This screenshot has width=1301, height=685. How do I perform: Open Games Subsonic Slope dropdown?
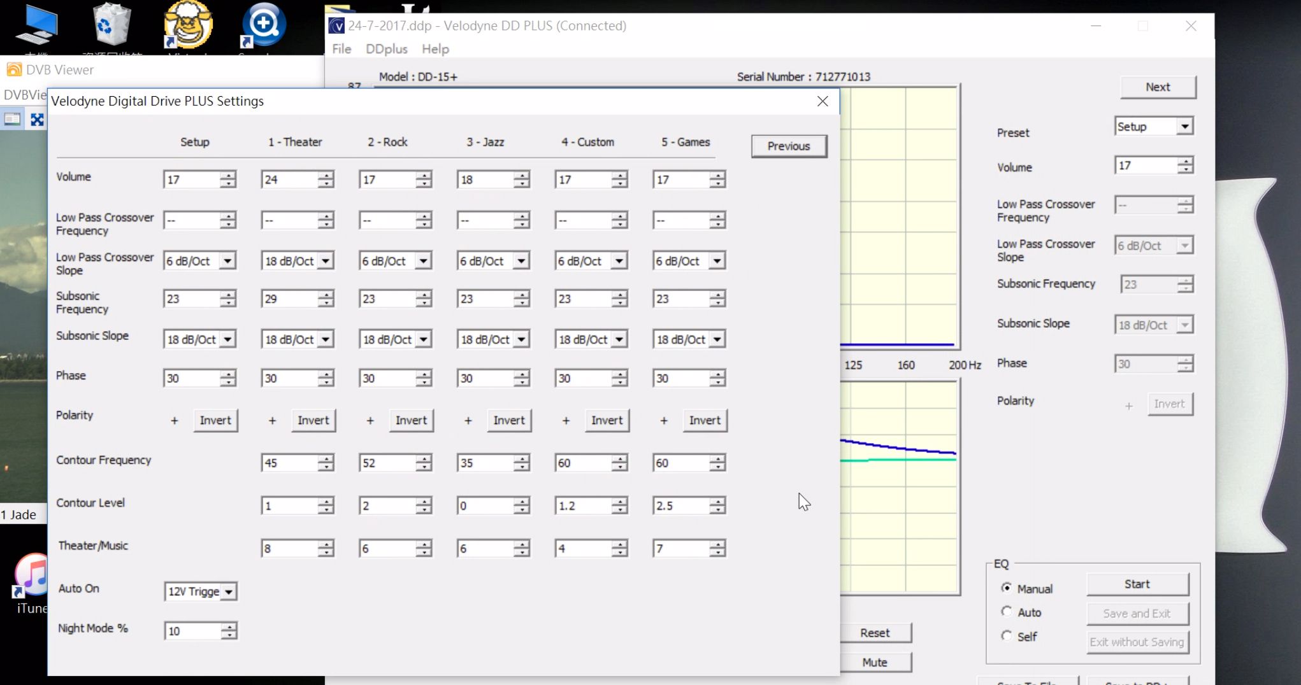point(717,340)
